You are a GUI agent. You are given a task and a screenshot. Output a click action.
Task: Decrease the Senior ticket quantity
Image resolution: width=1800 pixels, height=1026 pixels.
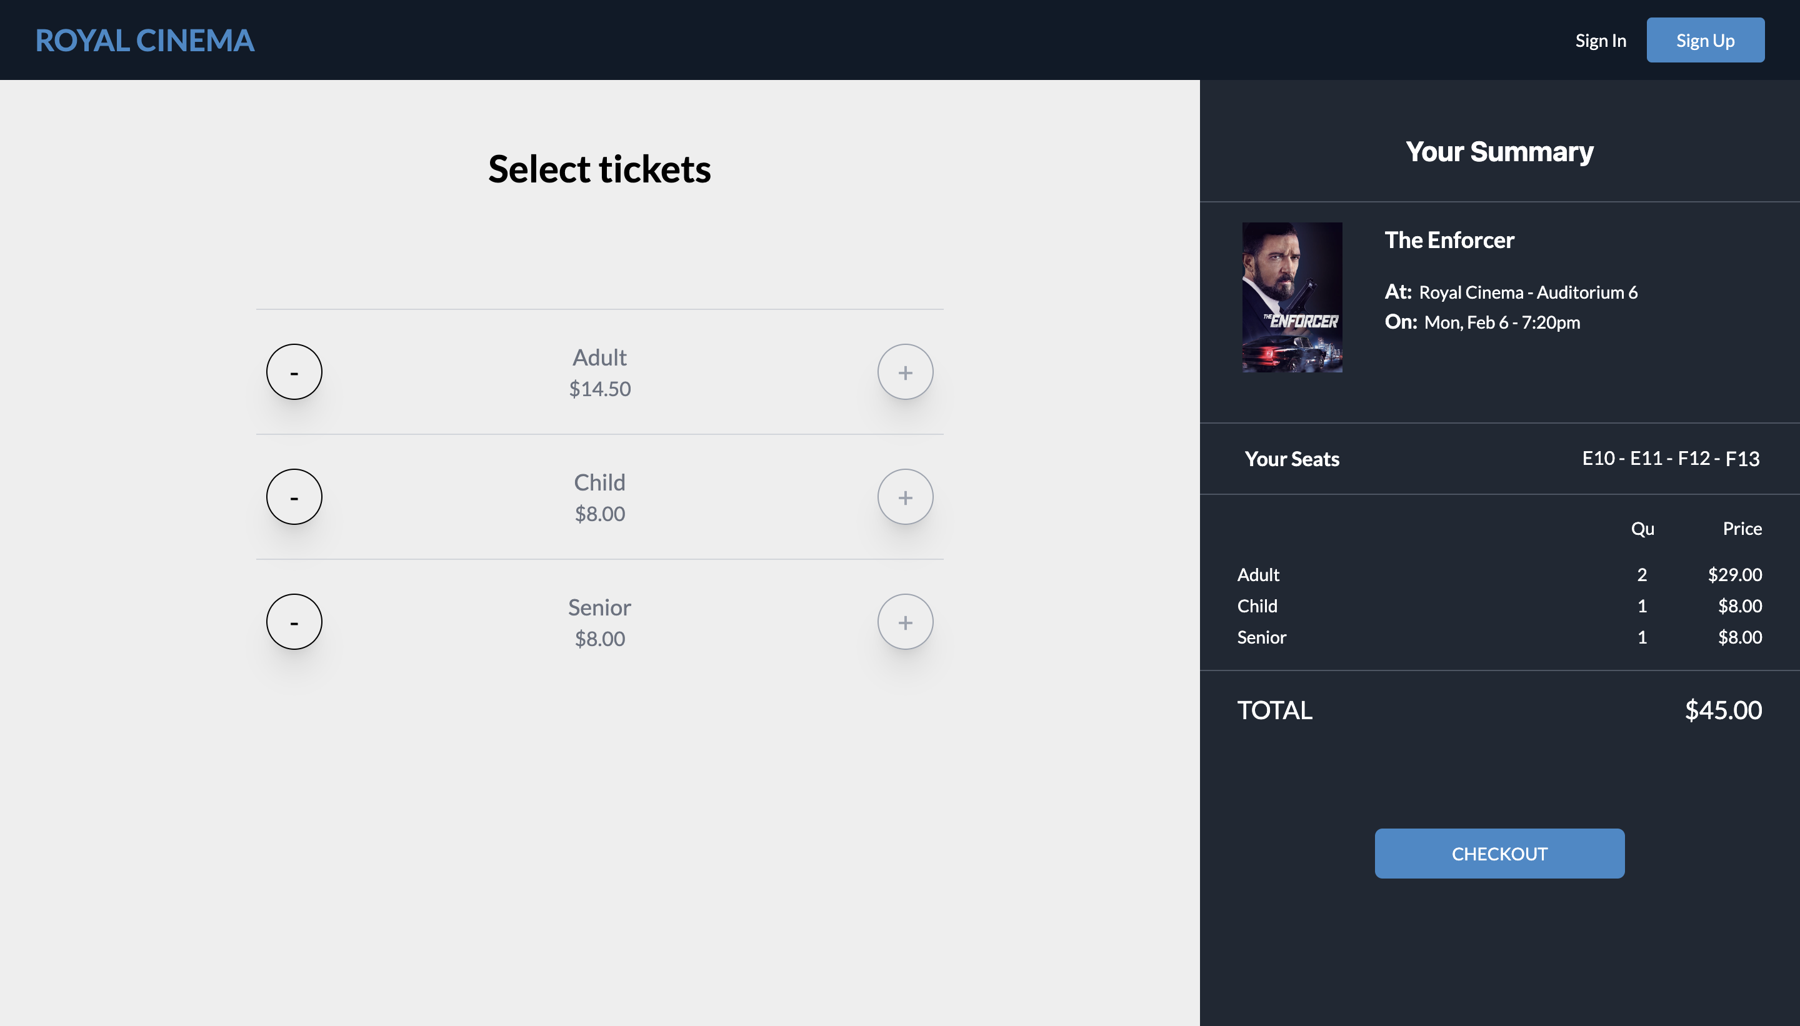tap(294, 621)
